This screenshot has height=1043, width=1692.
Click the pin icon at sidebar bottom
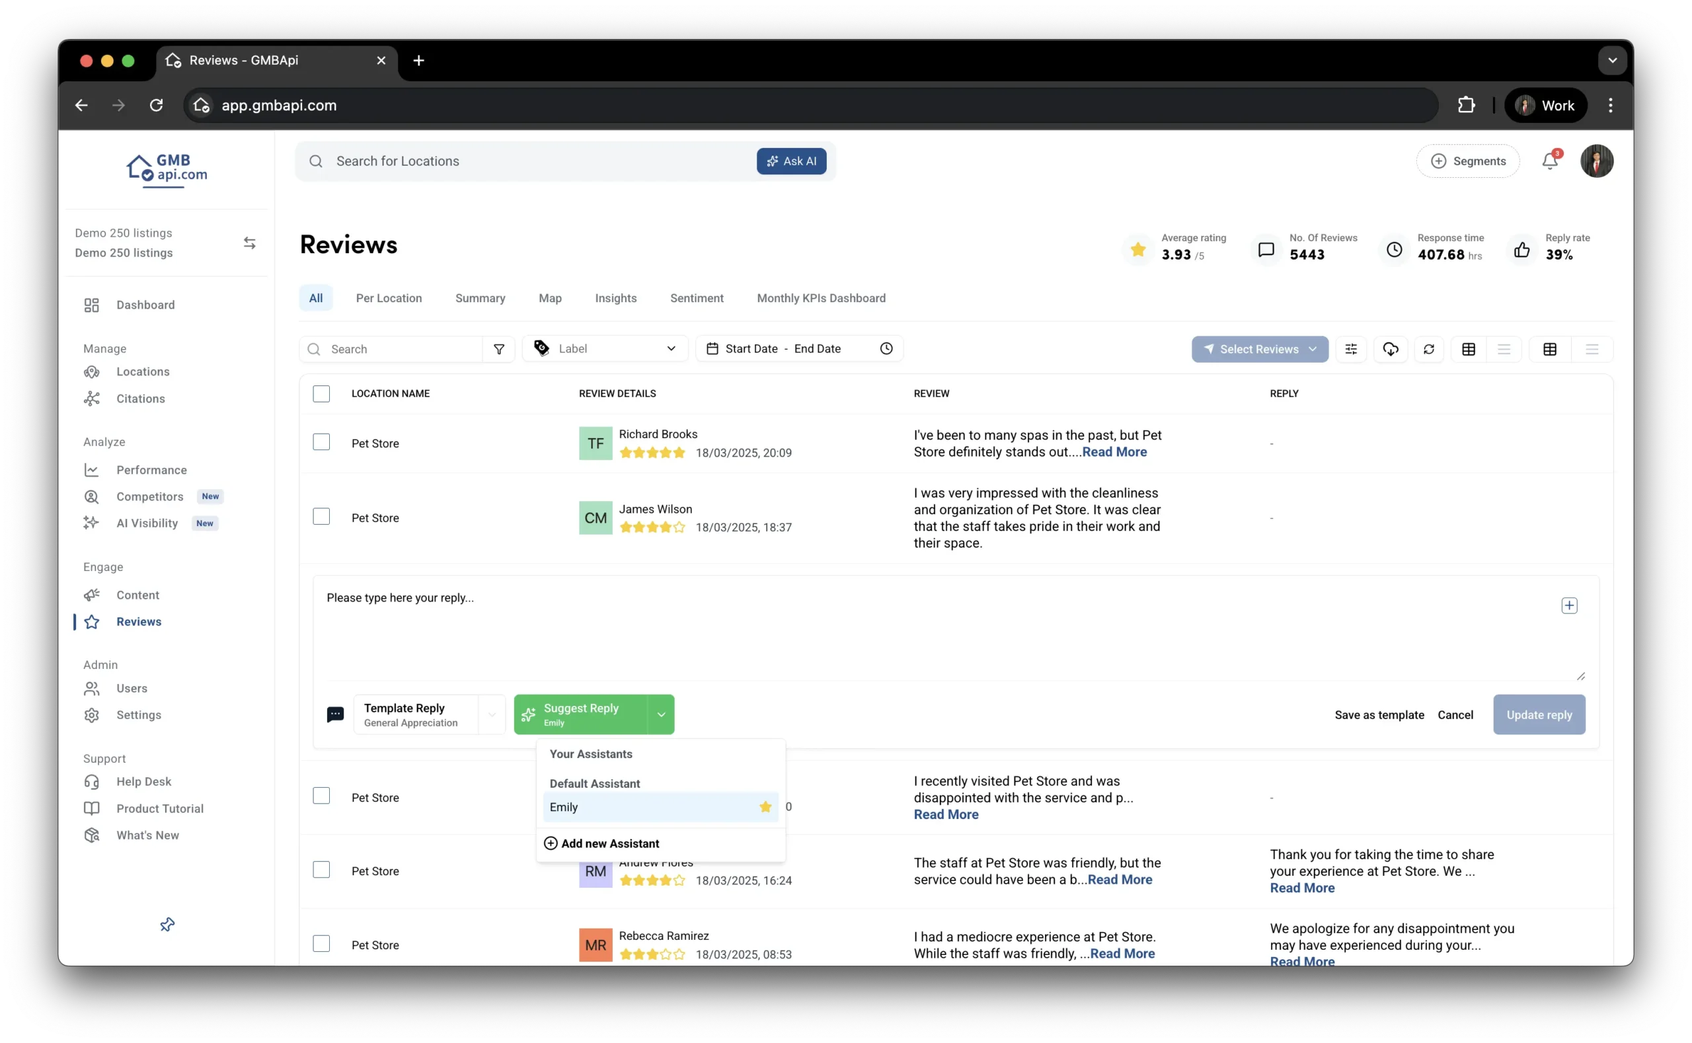point(167,924)
